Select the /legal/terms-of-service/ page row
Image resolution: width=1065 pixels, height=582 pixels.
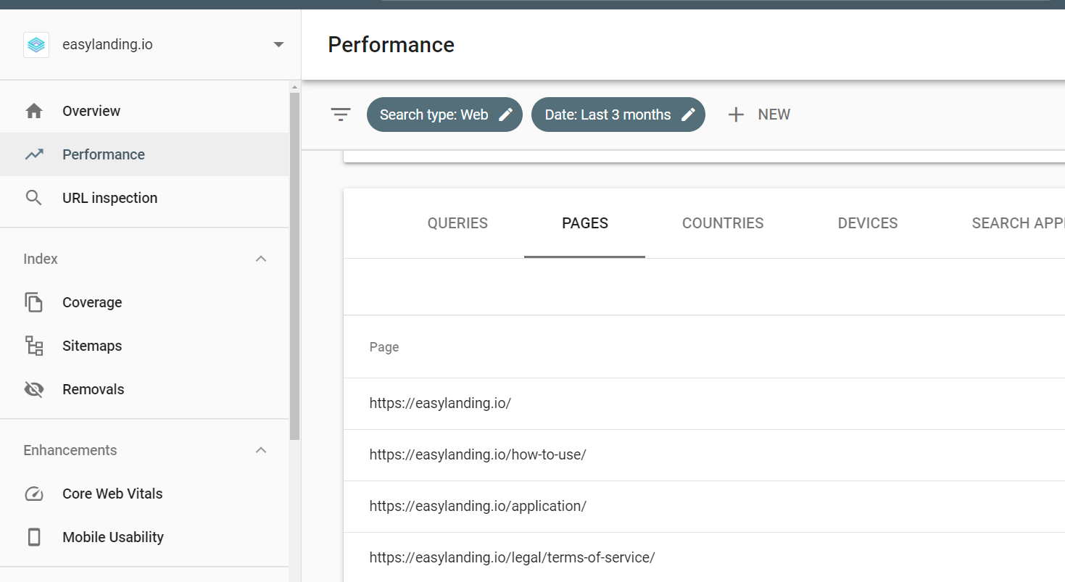tap(704, 557)
